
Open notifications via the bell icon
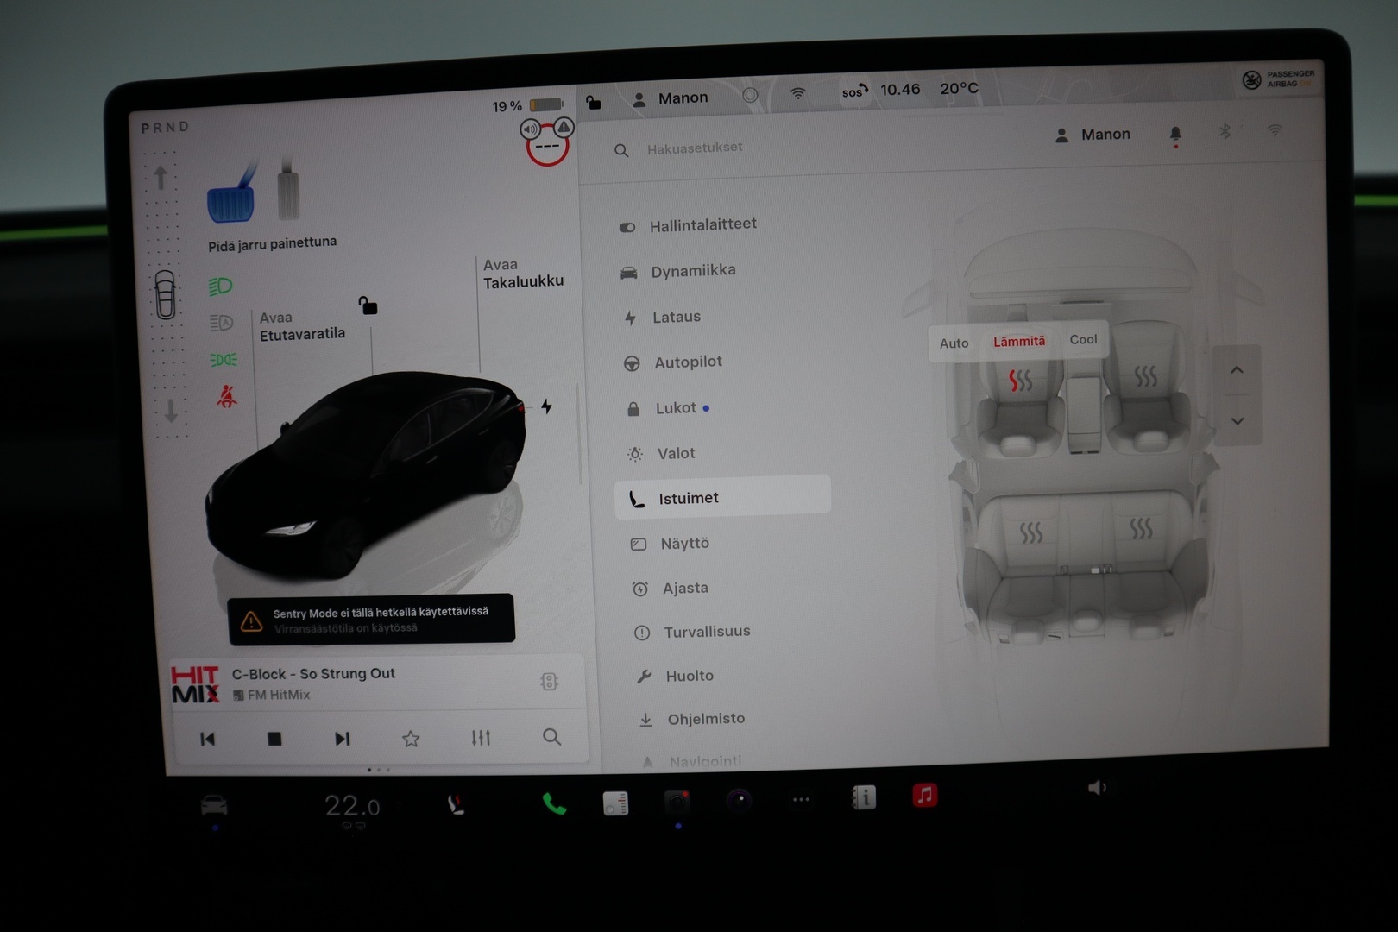click(x=1174, y=134)
